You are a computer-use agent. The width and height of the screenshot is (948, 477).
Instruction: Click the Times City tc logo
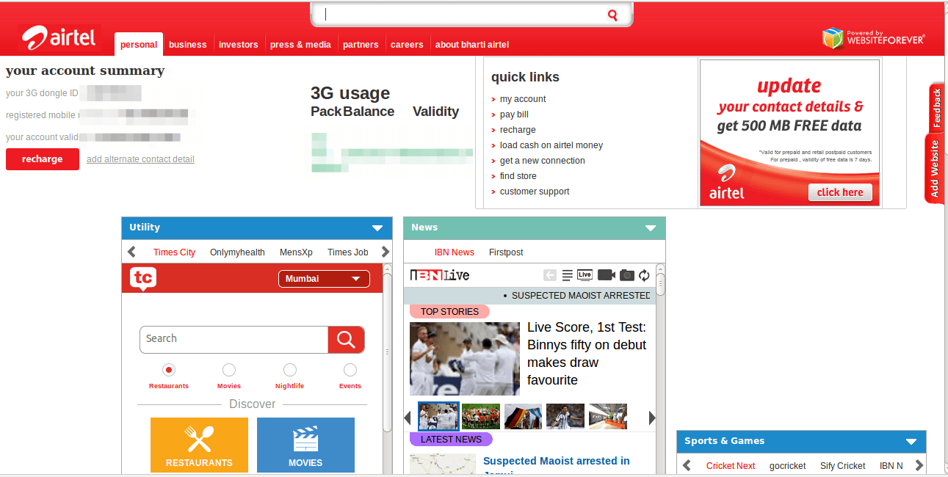tap(143, 278)
